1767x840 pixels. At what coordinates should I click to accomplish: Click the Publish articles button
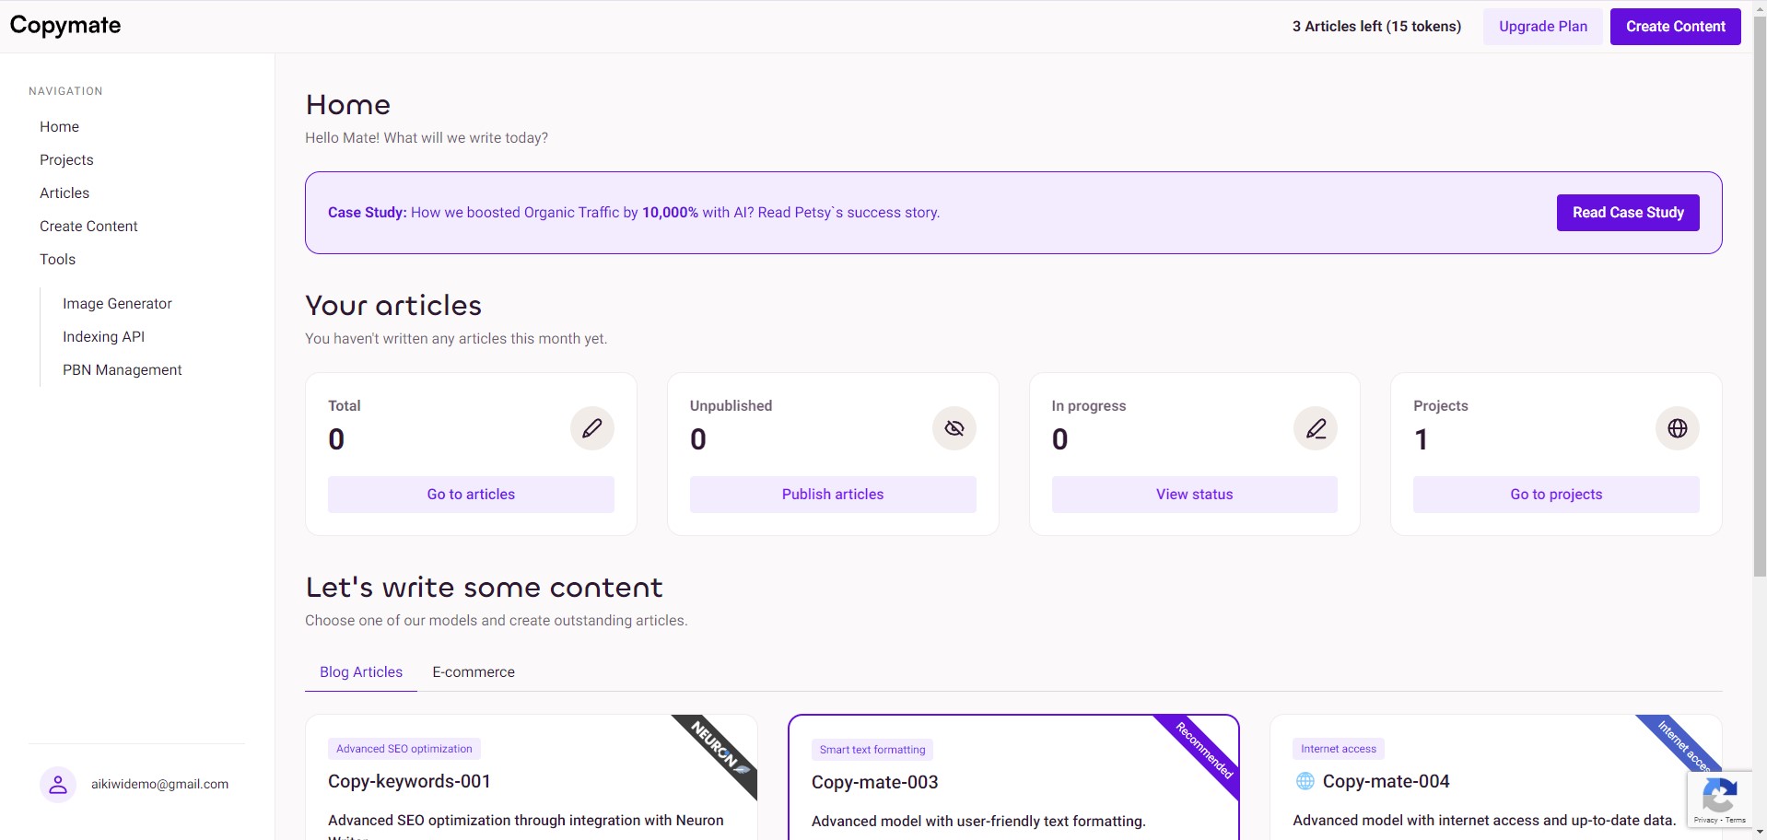point(833,495)
